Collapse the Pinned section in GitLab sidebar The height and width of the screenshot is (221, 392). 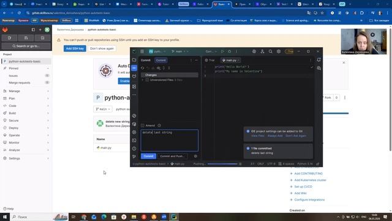(x=26, y=68)
